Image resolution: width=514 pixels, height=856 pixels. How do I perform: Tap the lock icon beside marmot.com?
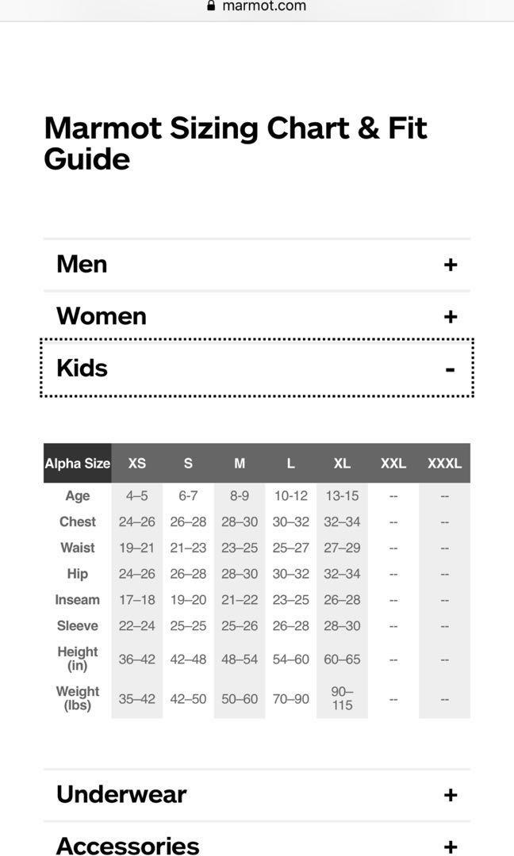pyautogui.click(x=211, y=6)
